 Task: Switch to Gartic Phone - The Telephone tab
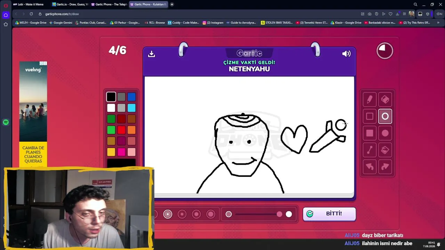[x=108, y=5]
